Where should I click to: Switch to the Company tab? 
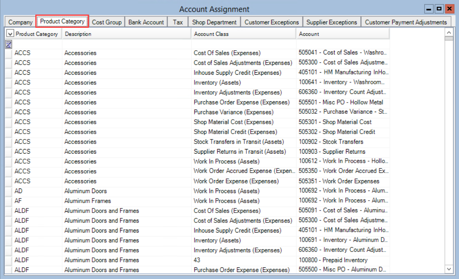[20, 22]
